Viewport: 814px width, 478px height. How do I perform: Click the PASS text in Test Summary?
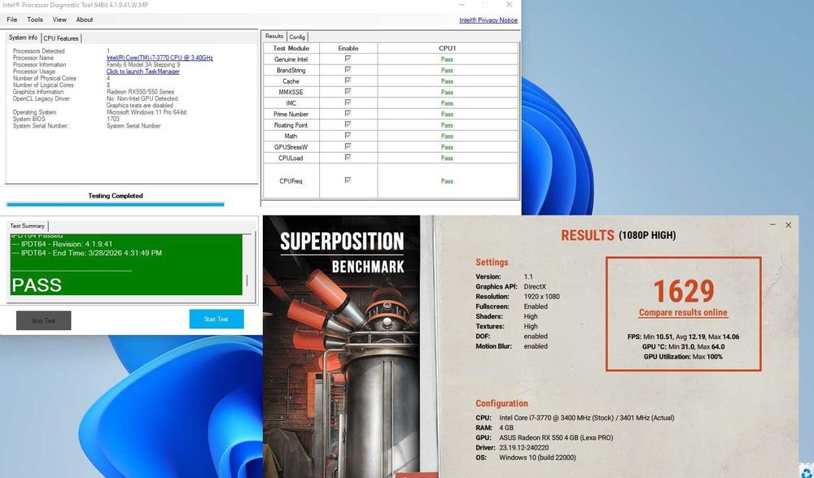(x=37, y=285)
